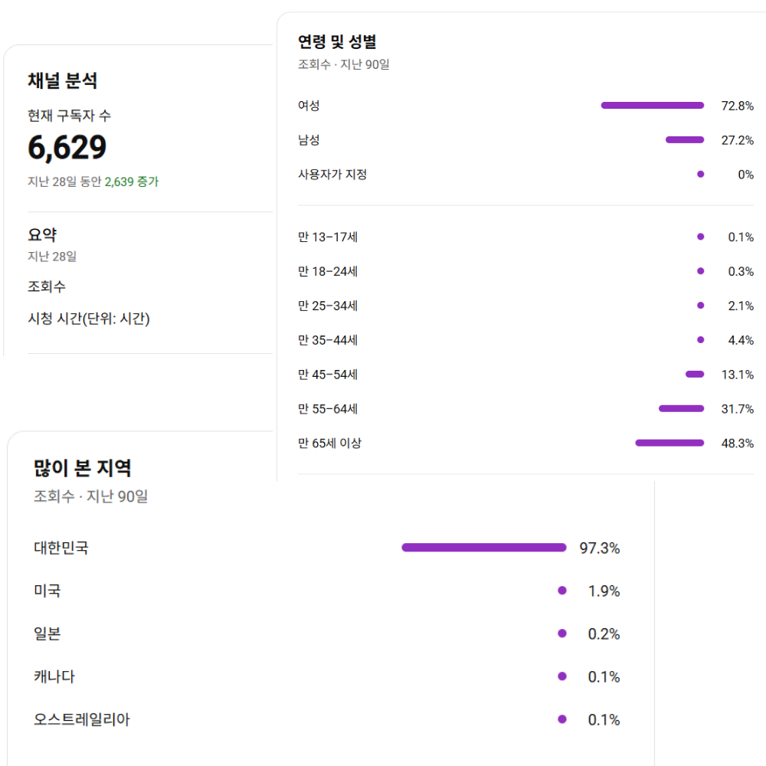
Task: Click the 만 18–24세 data dot
Action: tap(701, 271)
